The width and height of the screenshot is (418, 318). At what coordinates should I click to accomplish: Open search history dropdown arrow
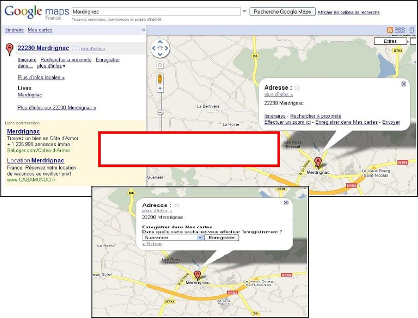tap(245, 12)
